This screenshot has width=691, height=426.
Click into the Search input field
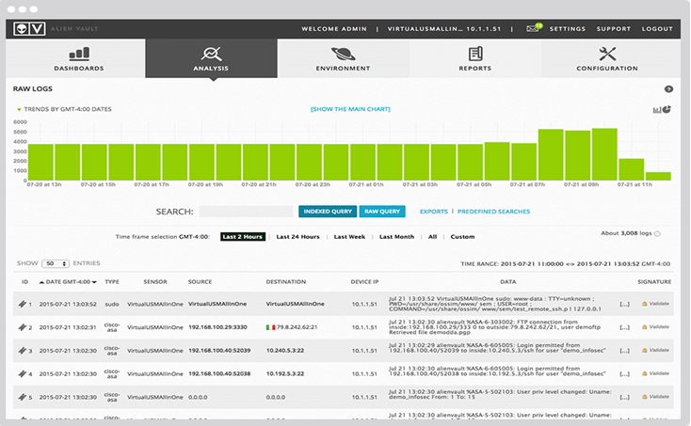(x=246, y=212)
